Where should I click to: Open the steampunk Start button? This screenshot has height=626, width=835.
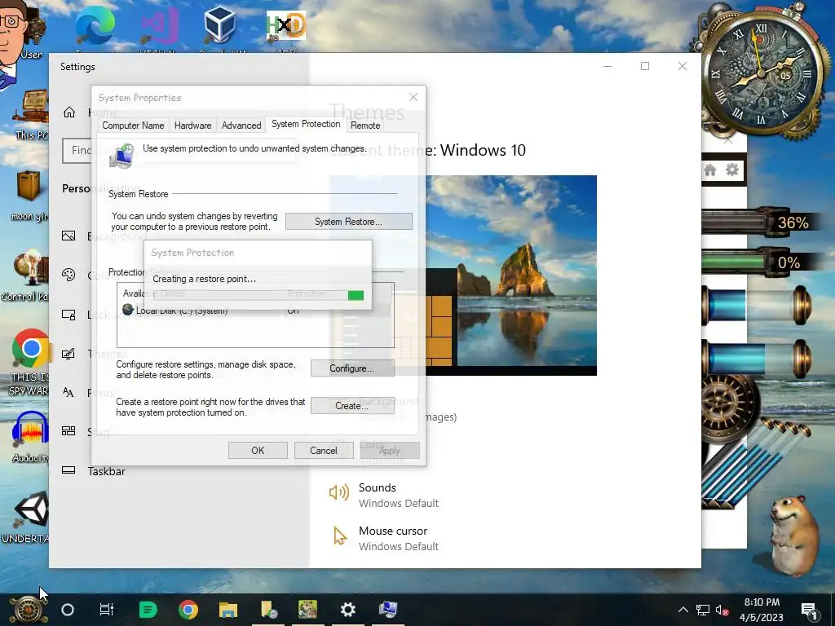click(x=28, y=610)
